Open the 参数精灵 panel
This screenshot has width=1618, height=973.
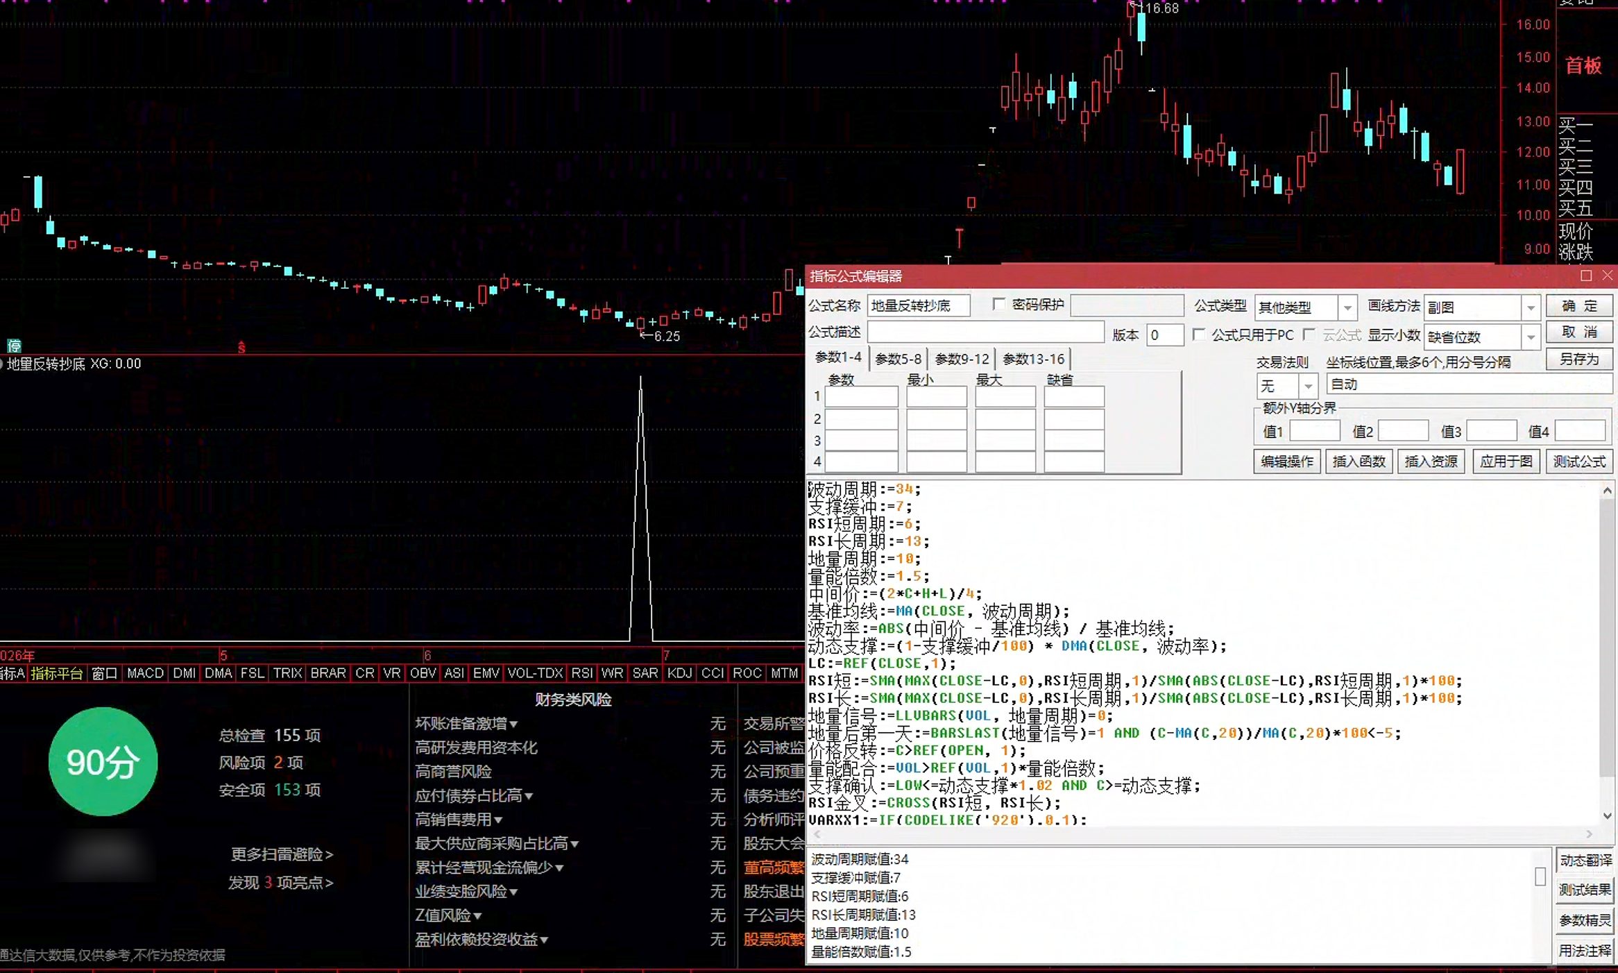click(1585, 920)
